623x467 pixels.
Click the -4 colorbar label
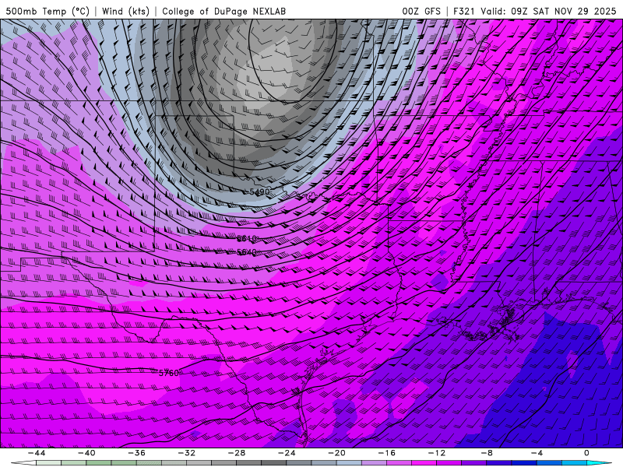(537, 453)
